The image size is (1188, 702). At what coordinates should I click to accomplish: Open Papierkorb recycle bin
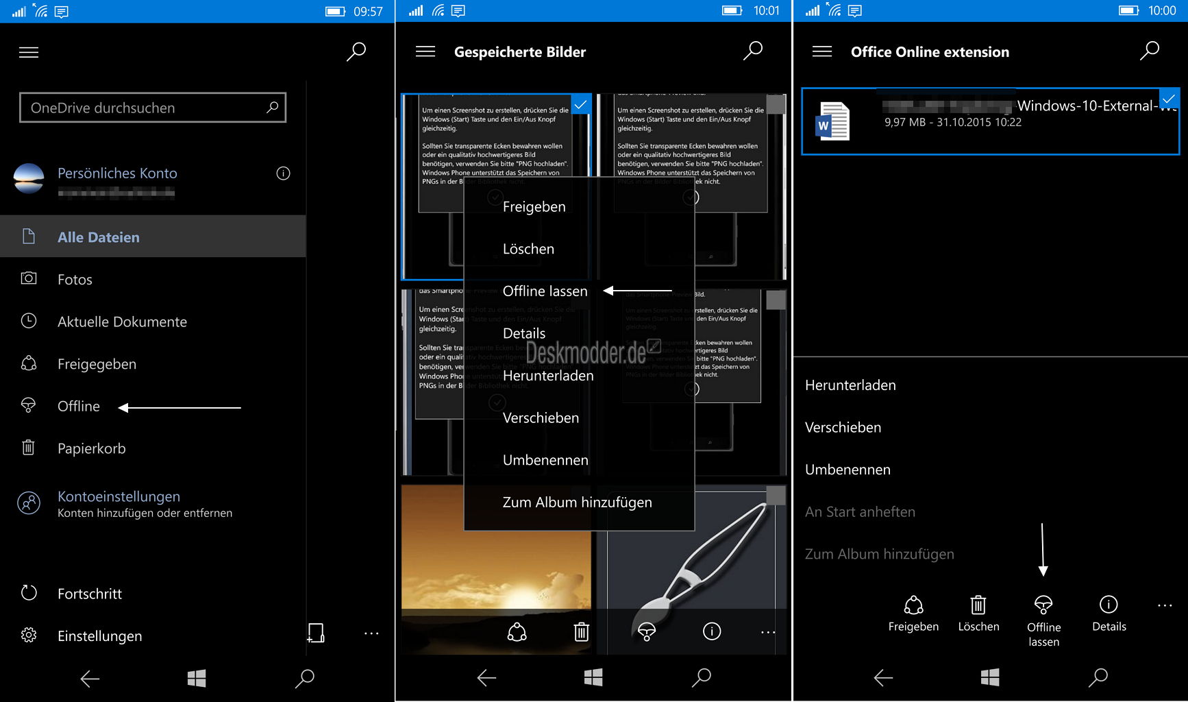coord(153,448)
